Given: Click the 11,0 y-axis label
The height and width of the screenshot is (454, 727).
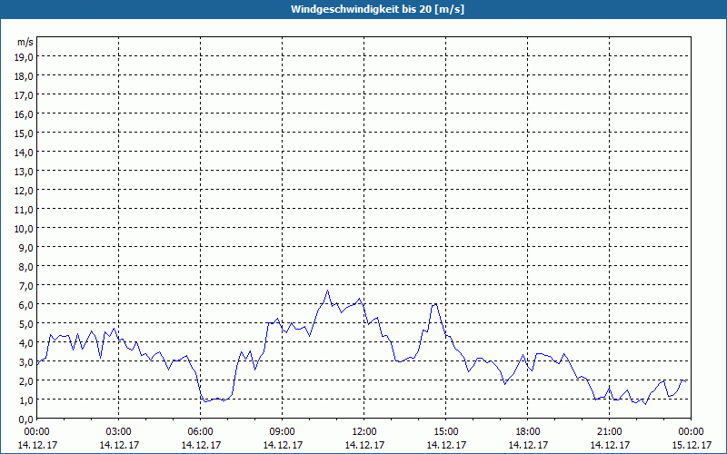Looking at the screenshot, I should [x=25, y=210].
